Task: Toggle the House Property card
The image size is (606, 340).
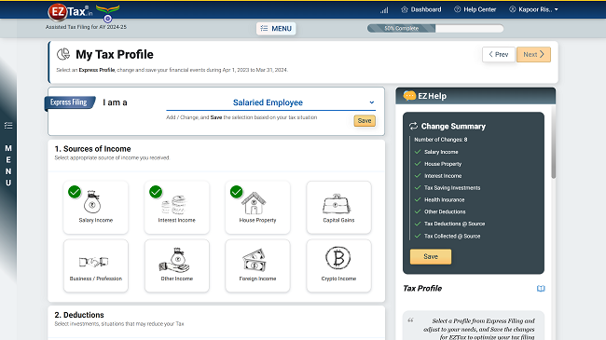Action: pyautogui.click(x=257, y=208)
